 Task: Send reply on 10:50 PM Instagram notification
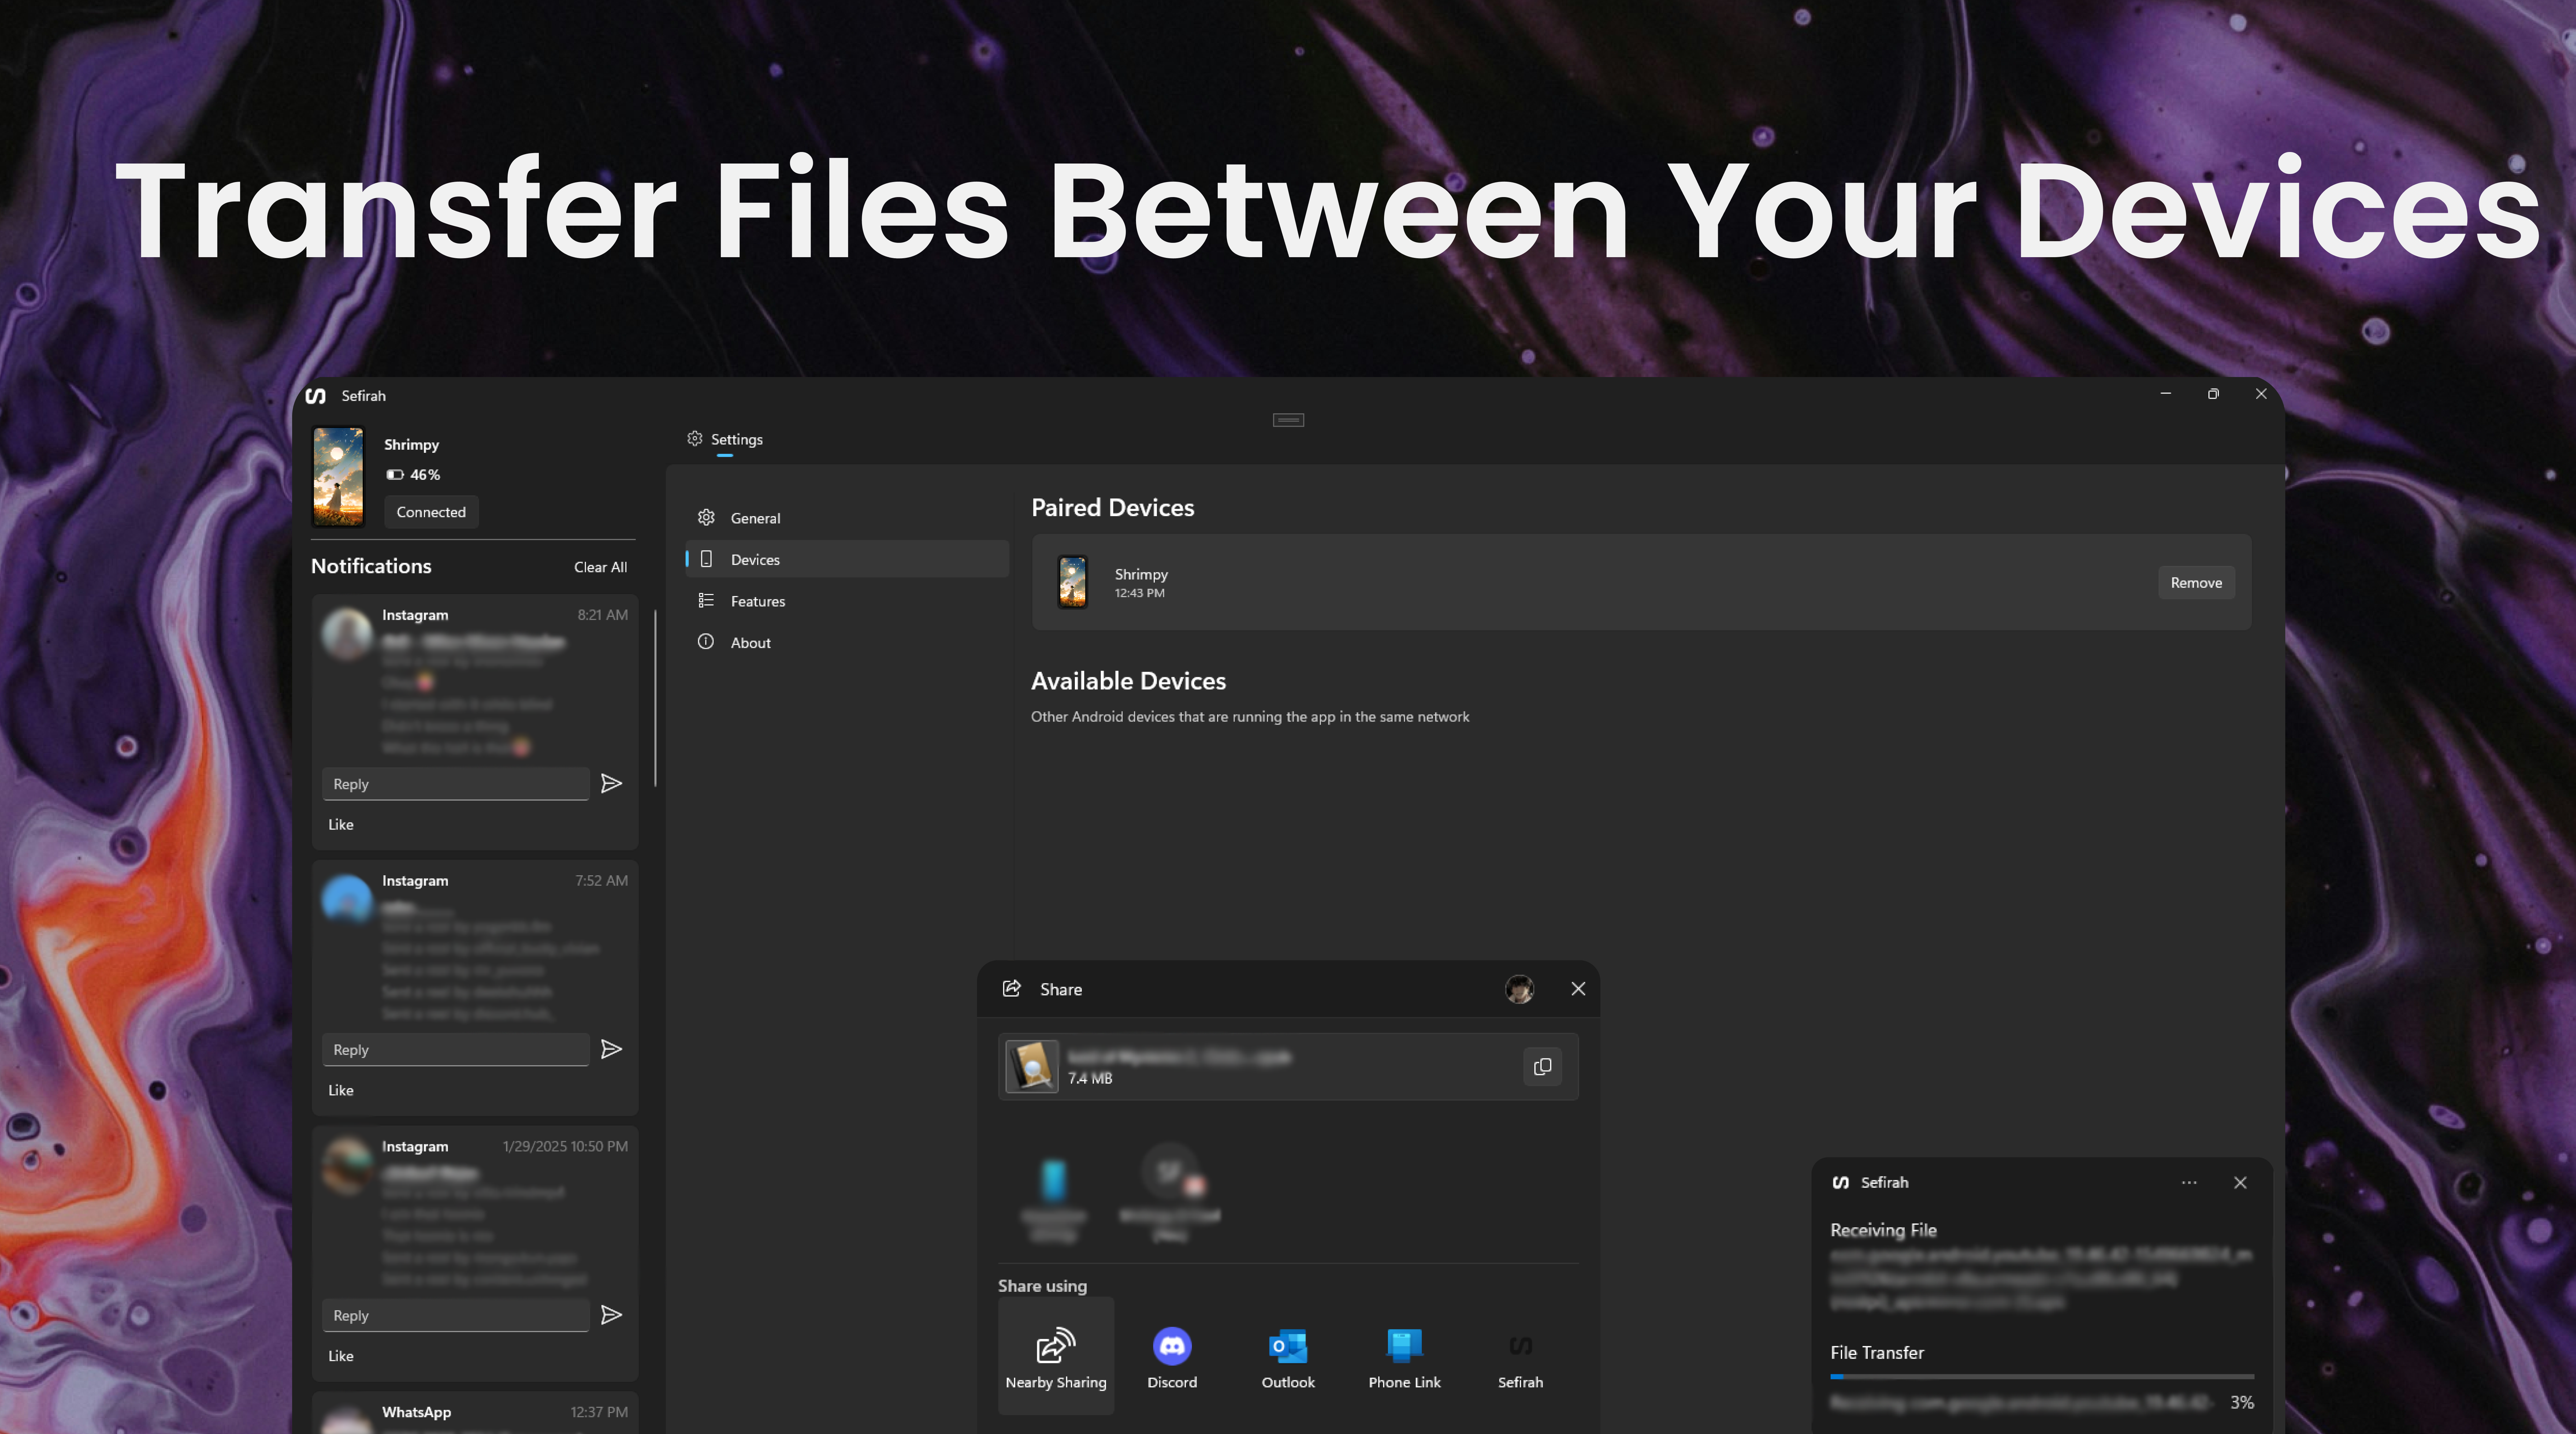(x=611, y=1315)
